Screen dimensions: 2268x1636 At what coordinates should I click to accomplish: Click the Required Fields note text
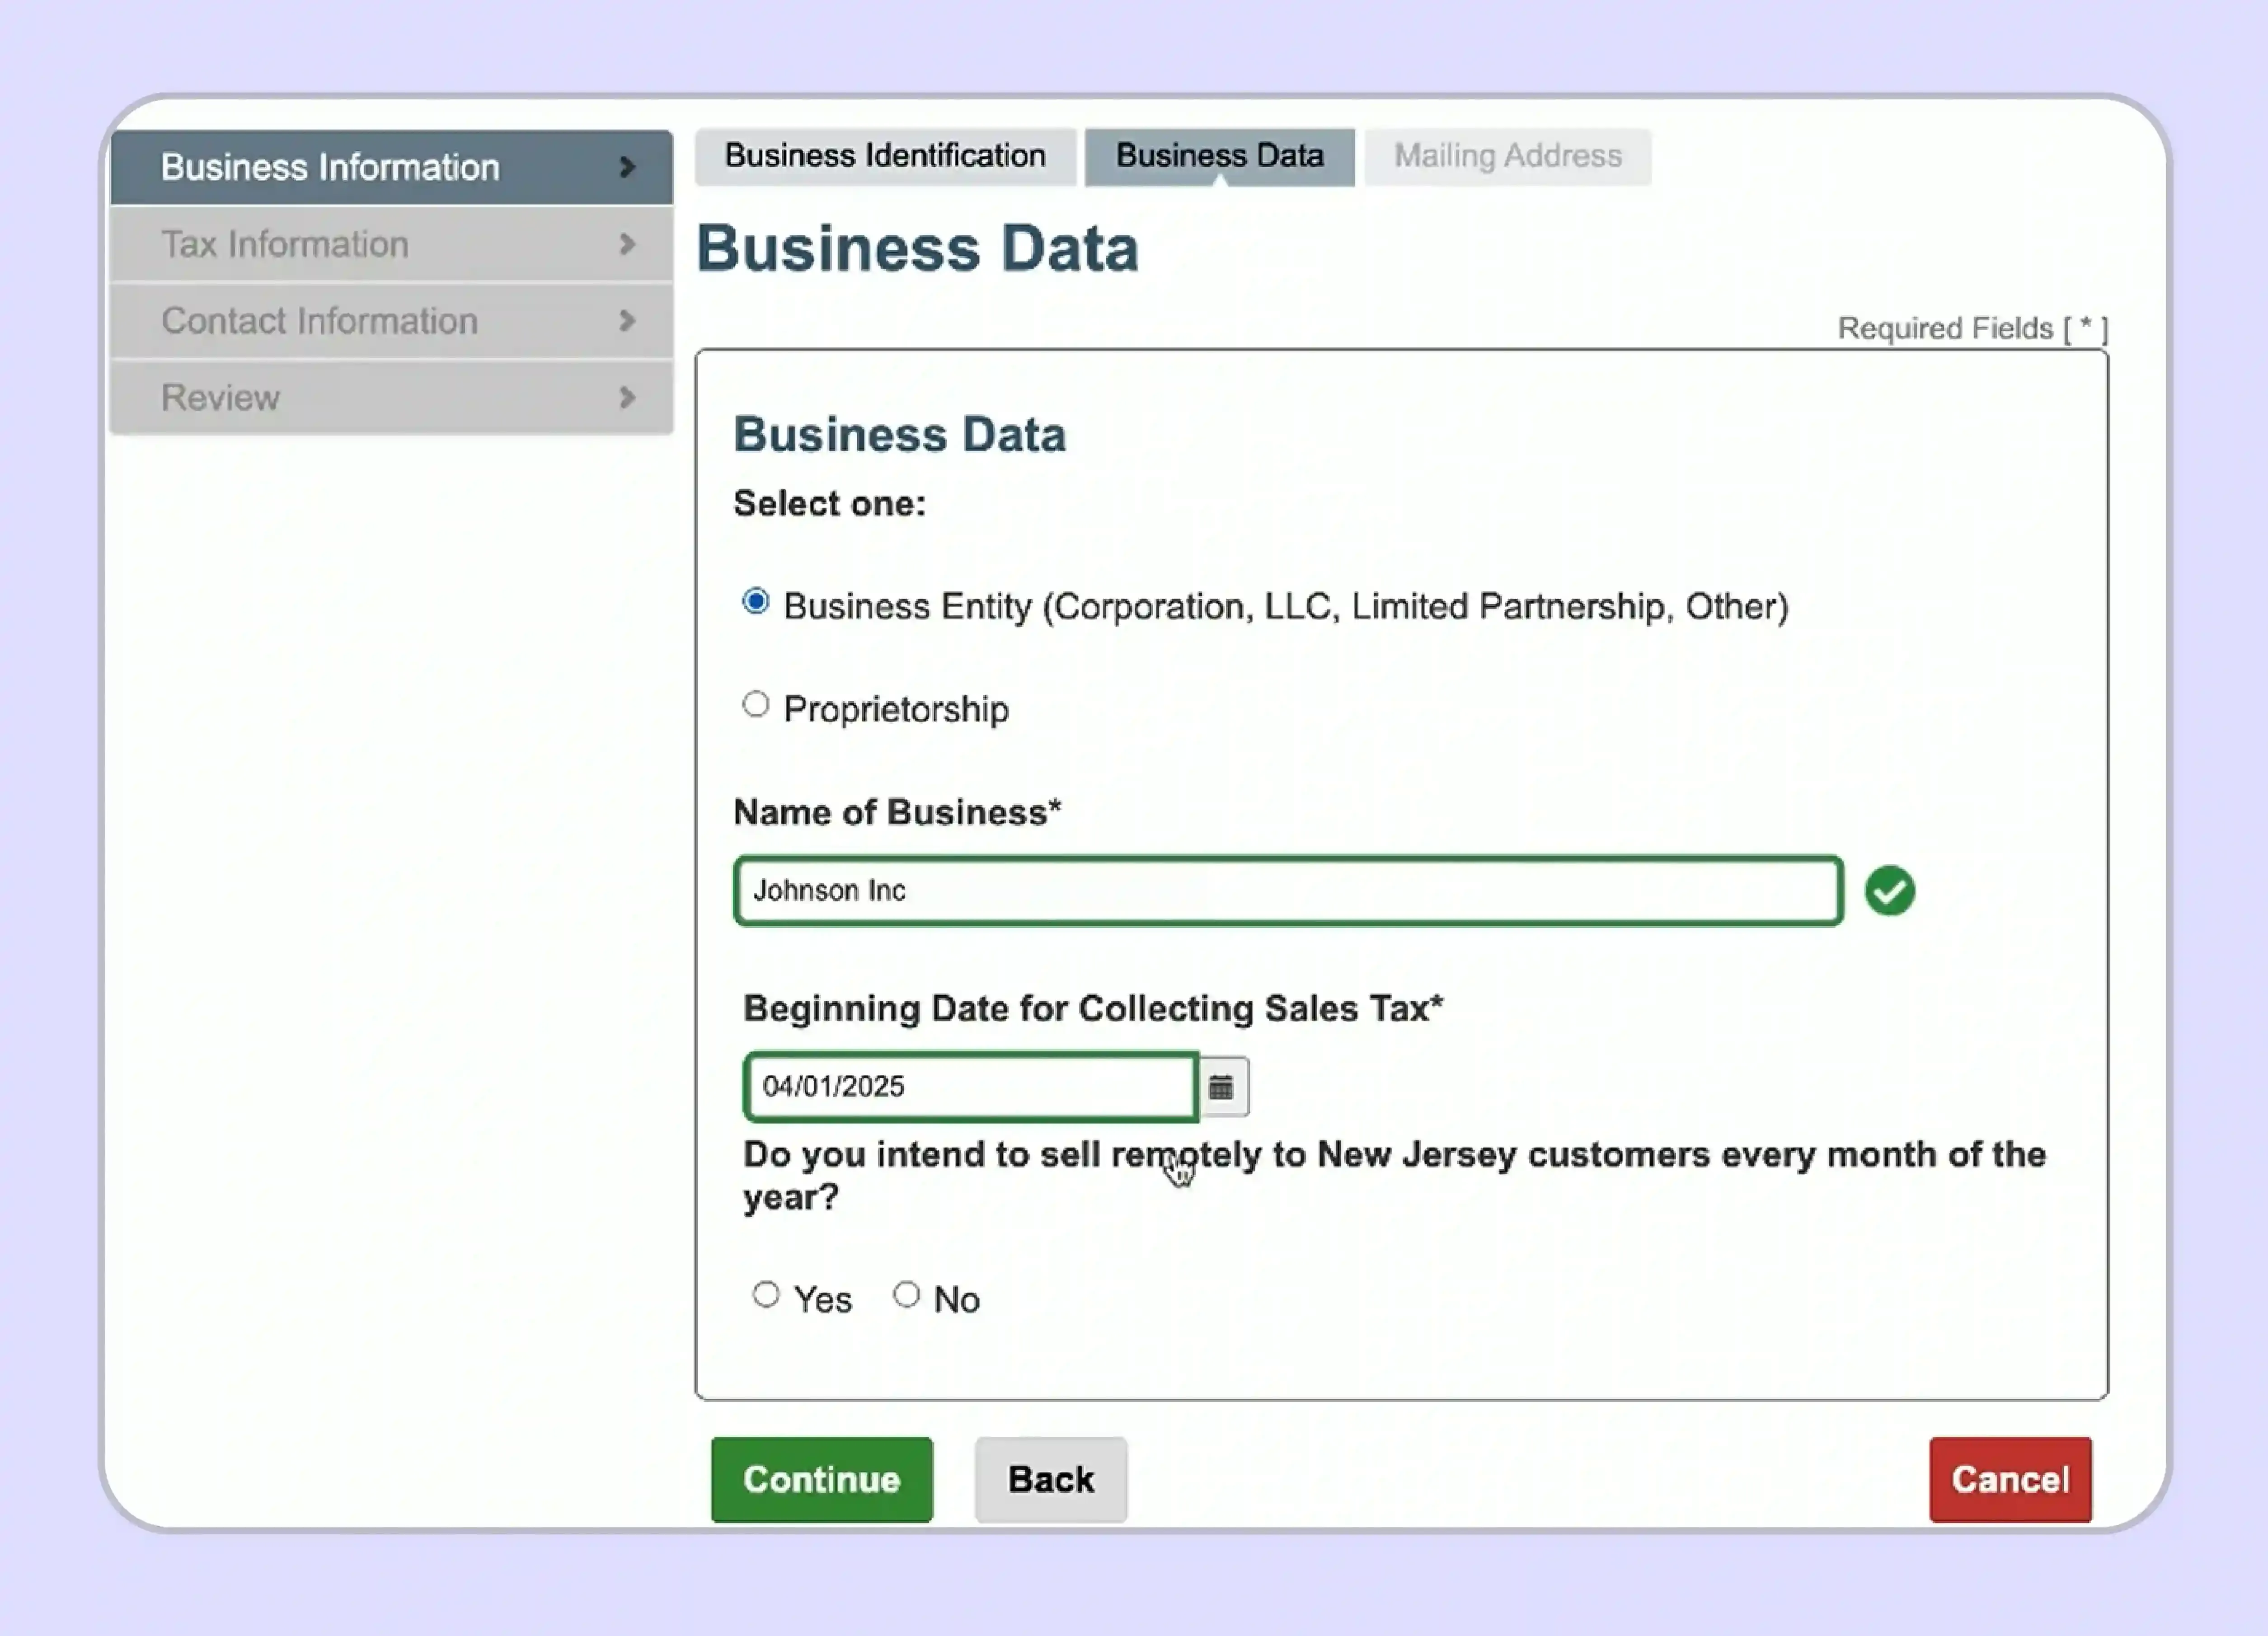[x=1973, y=329]
